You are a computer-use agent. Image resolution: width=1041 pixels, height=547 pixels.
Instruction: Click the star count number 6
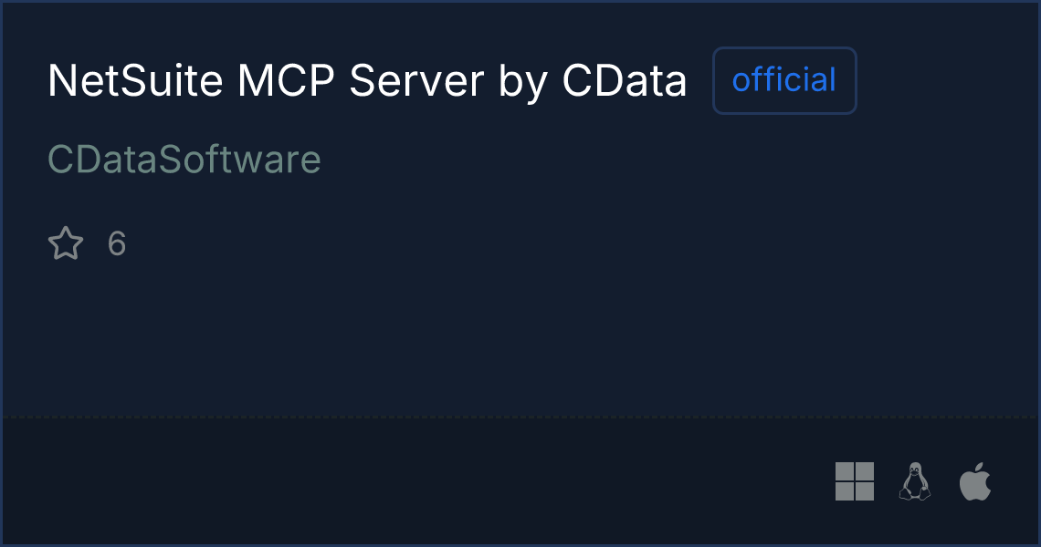[x=117, y=243]
